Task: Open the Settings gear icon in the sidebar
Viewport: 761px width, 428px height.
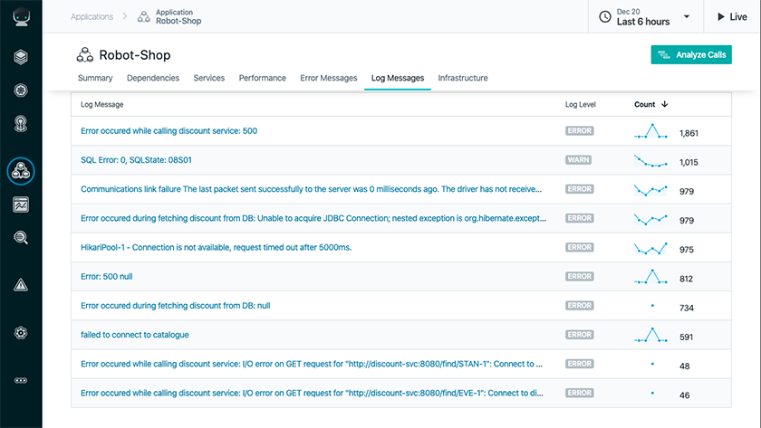Action: point(21,333)
